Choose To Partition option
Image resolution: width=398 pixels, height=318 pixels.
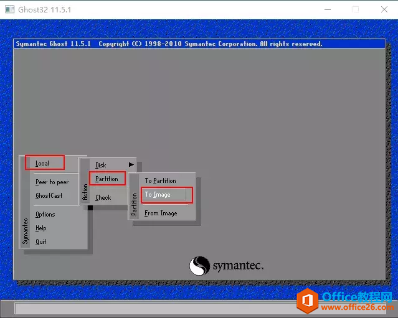(161, 180)
